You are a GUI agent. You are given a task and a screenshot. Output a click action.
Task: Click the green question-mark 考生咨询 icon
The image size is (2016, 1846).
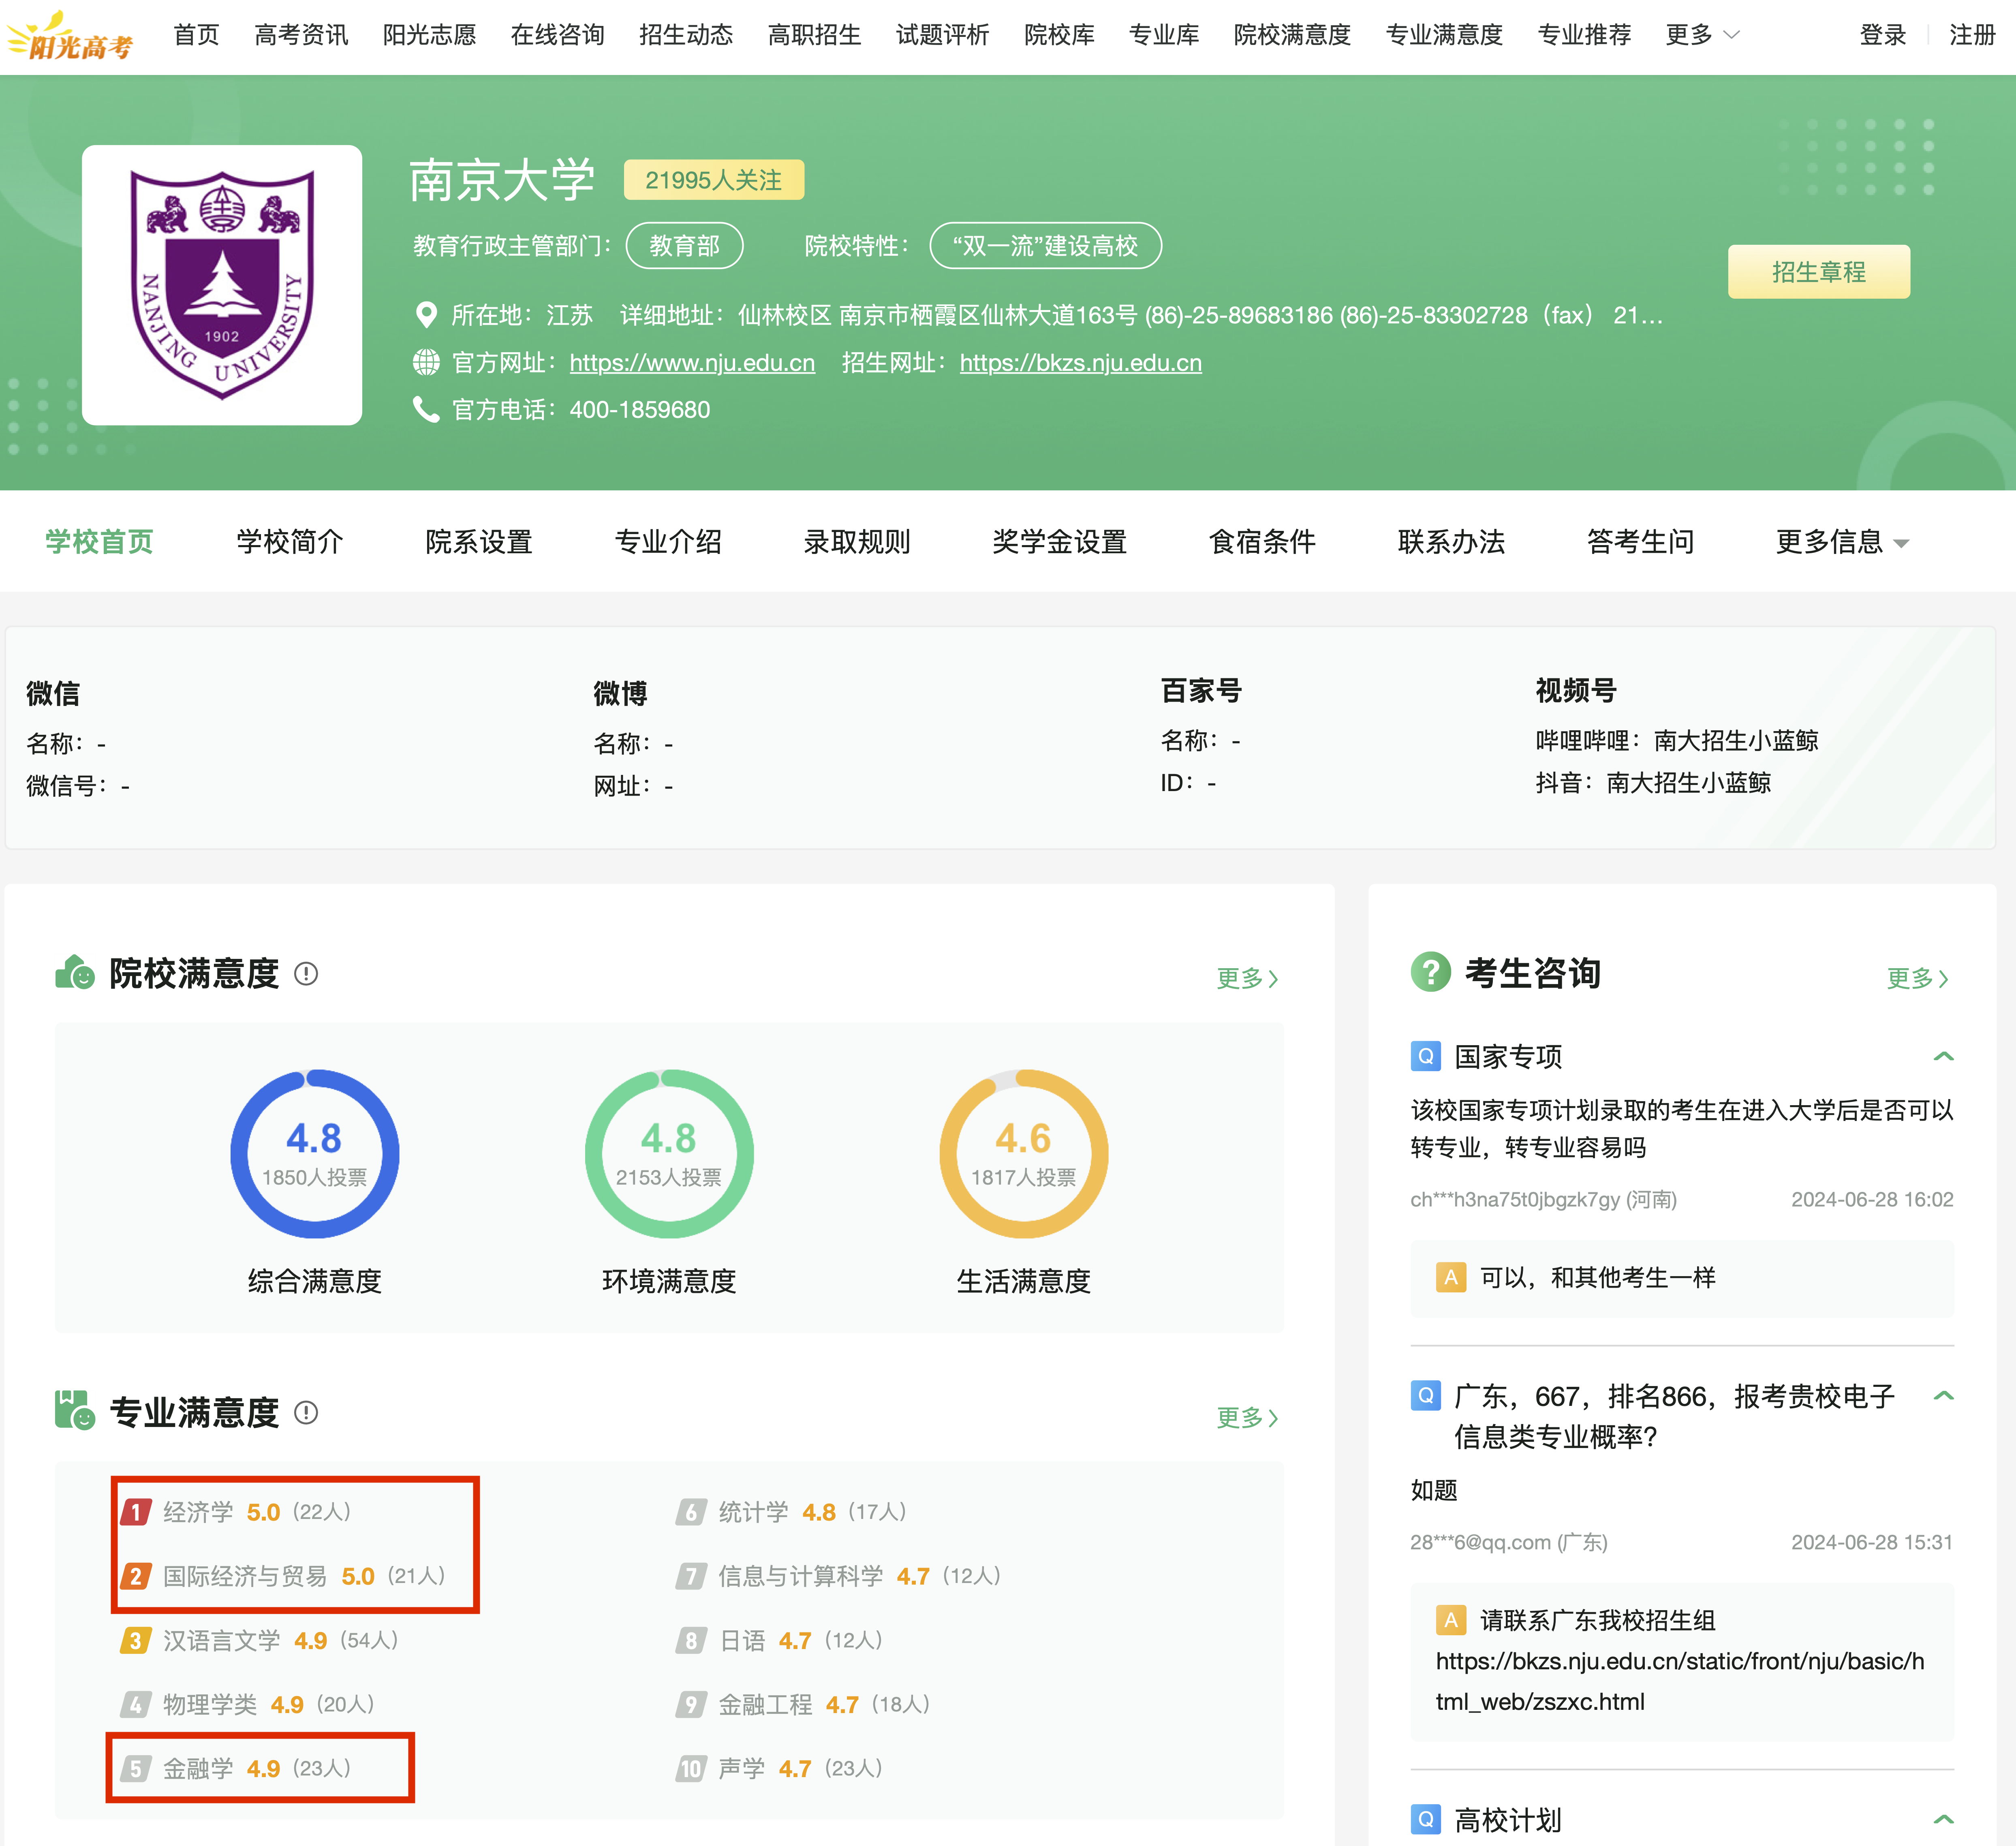[x=1430, y=972]
